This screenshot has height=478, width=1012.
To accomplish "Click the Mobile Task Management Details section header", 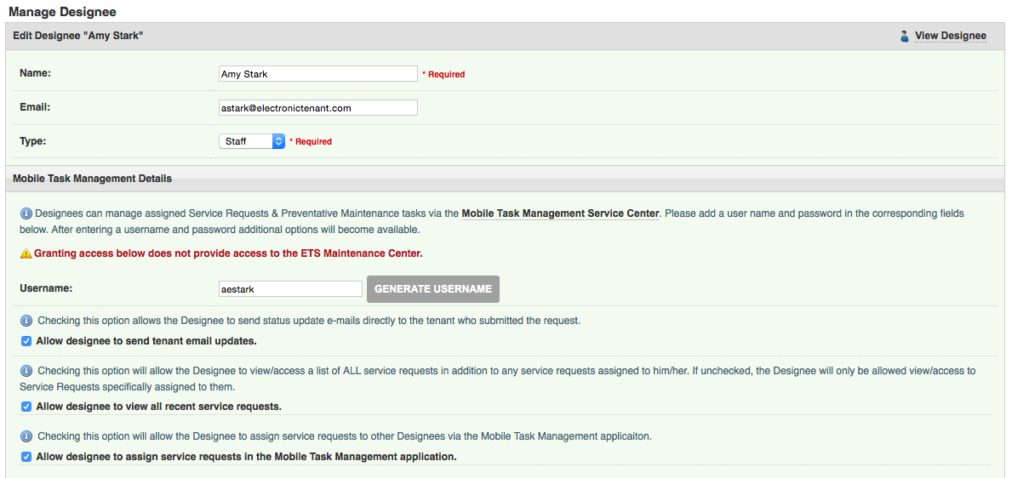I will pos(93,179).
